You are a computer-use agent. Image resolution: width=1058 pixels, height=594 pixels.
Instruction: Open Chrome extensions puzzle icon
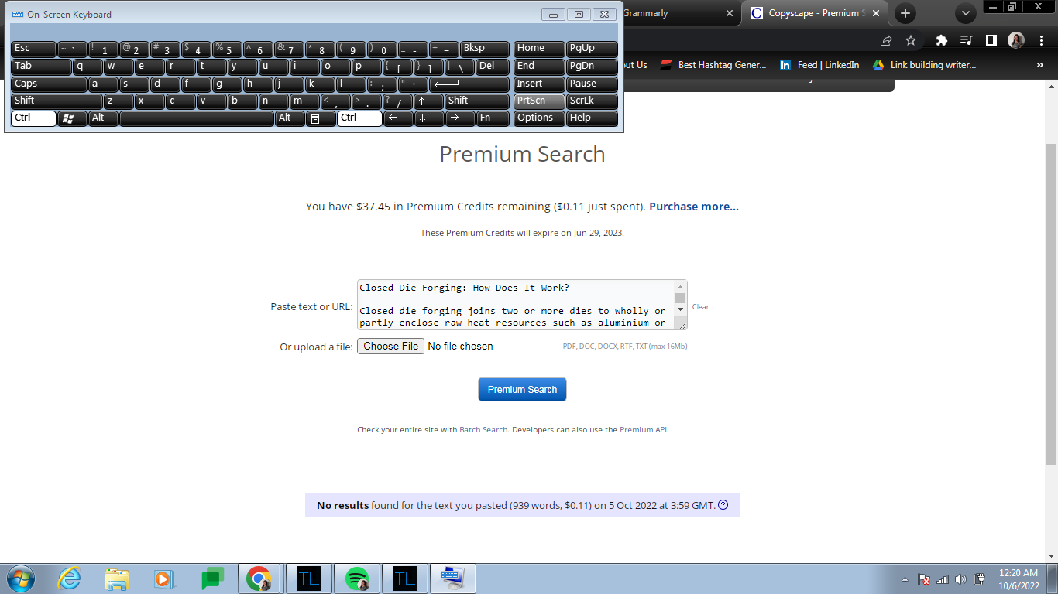942,40
